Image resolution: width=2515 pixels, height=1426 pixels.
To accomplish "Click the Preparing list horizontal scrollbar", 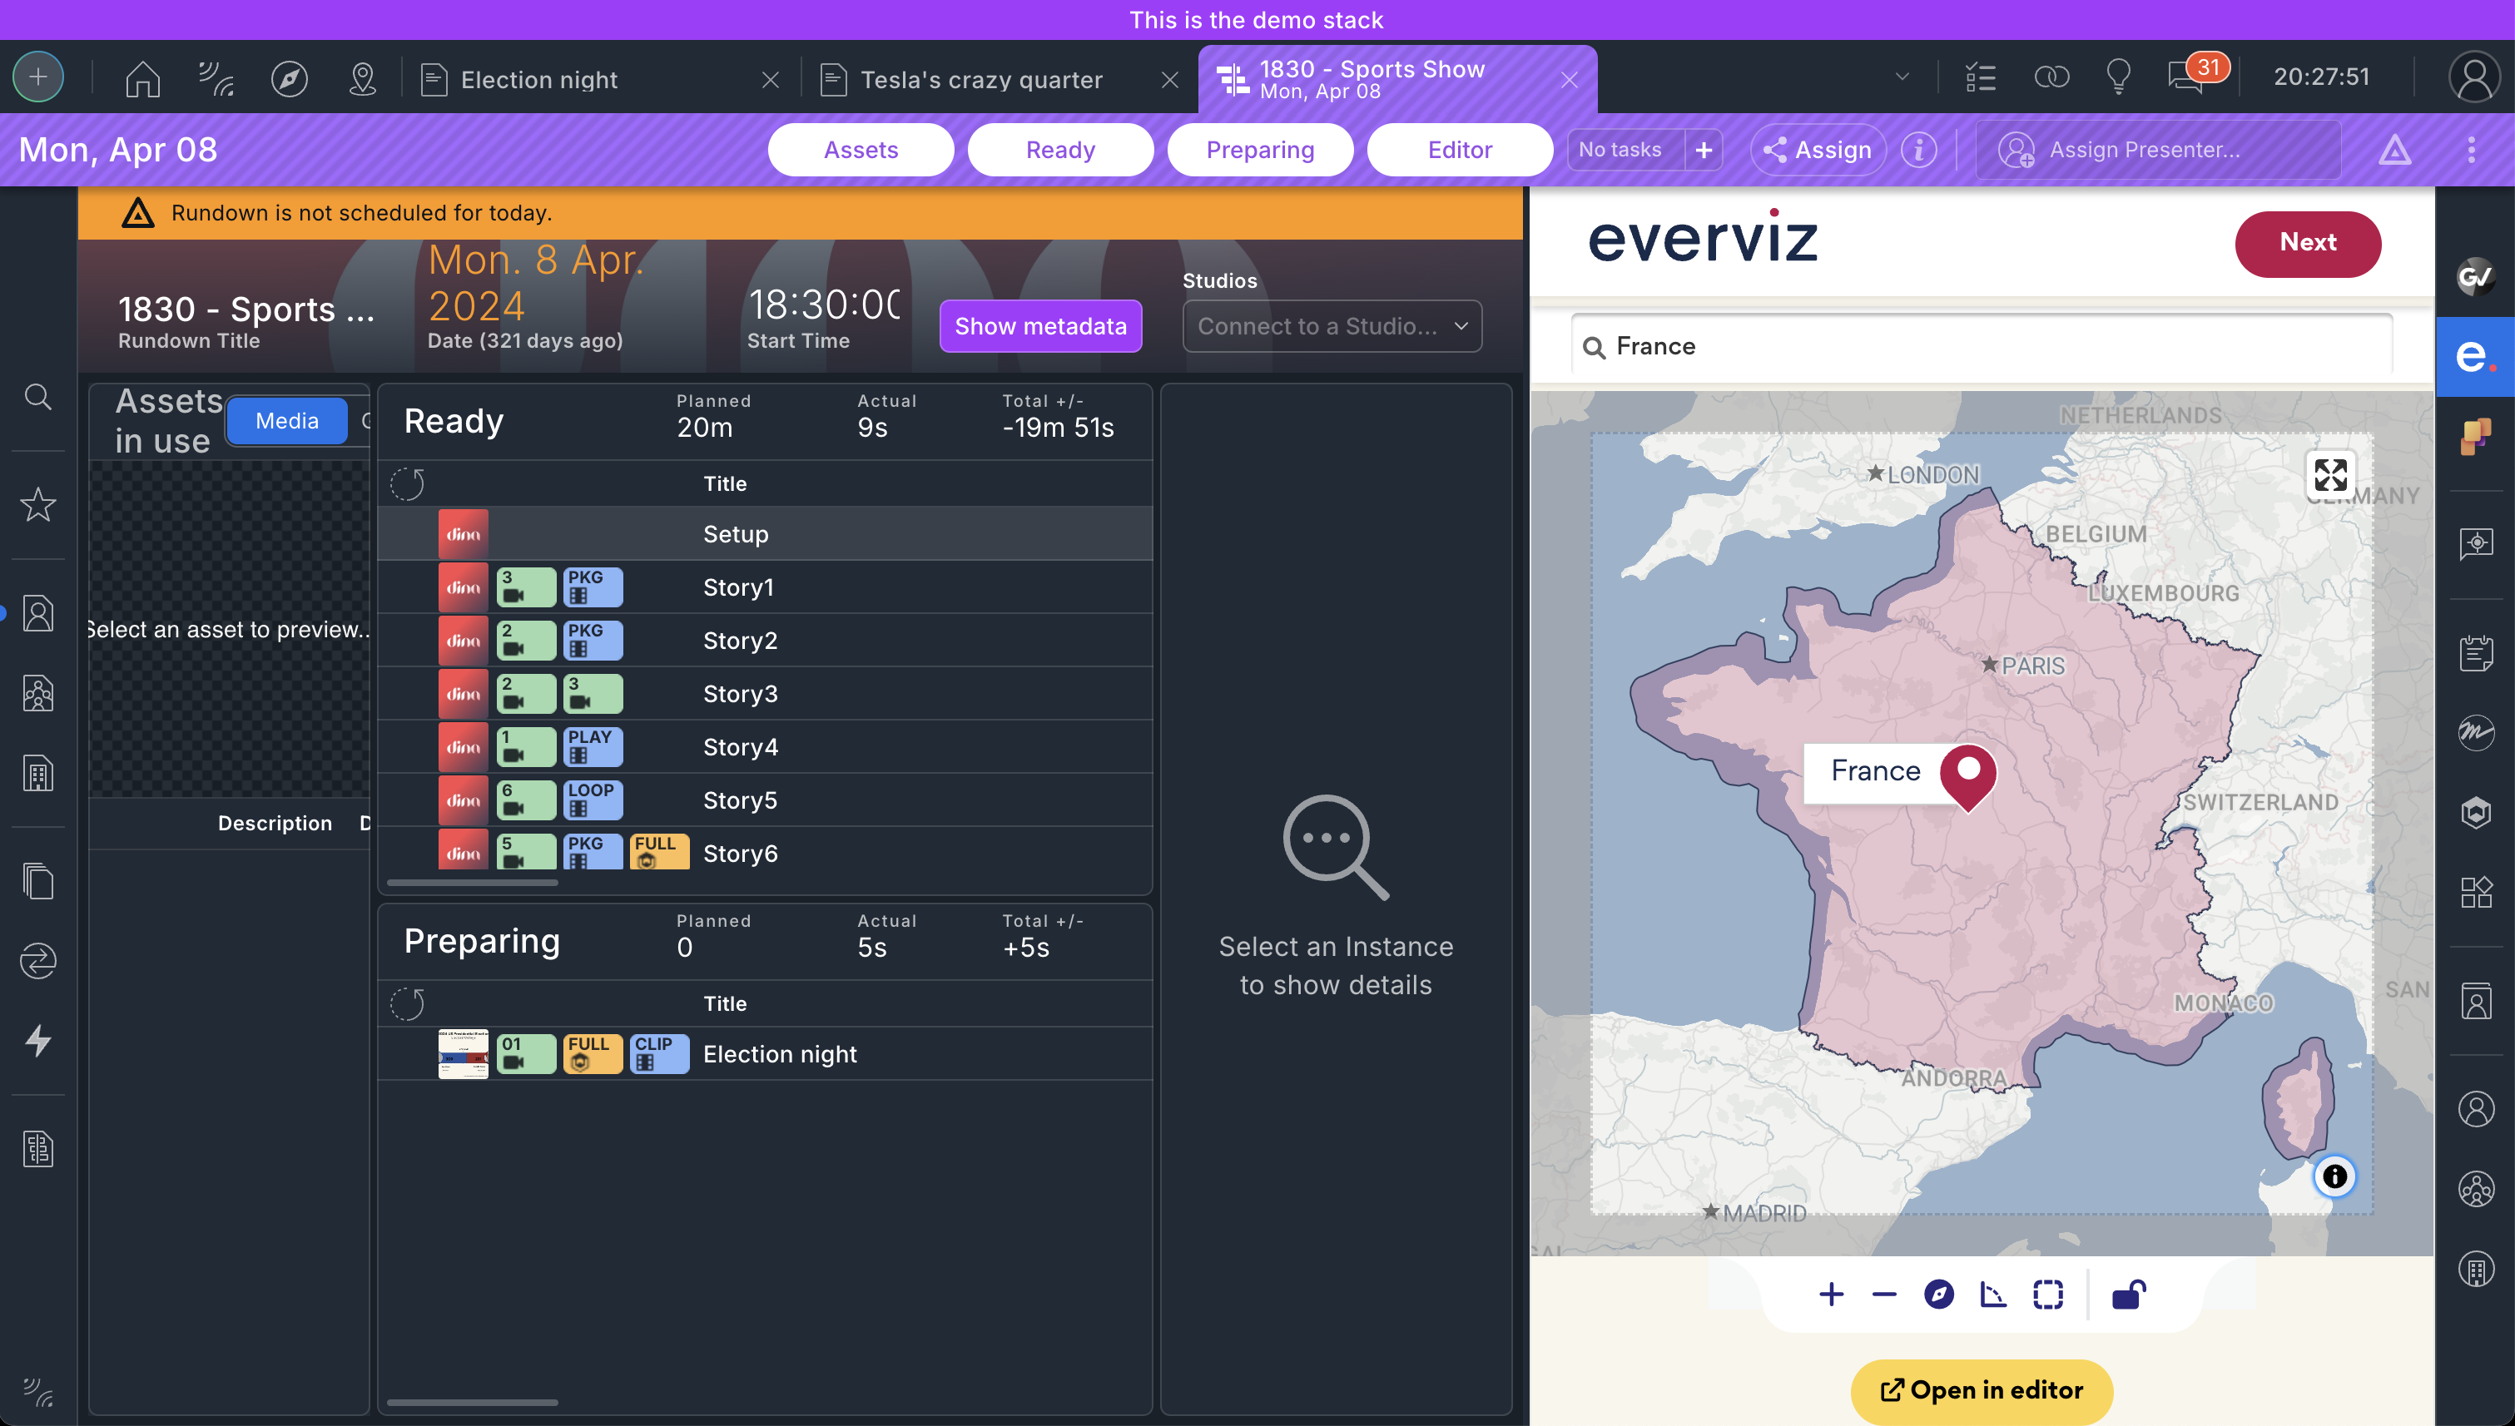I will [472, 1403].
